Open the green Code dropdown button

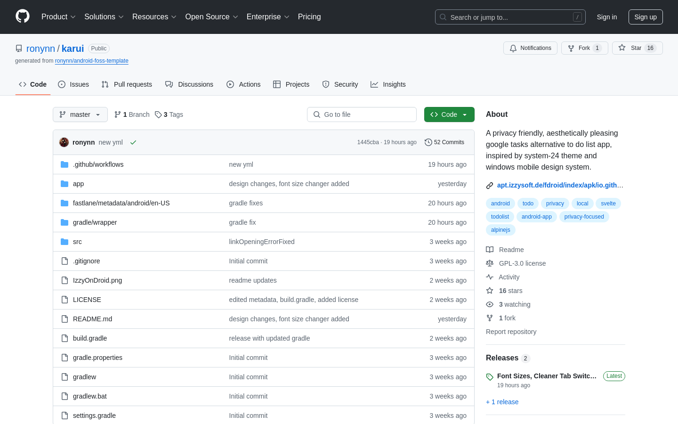[x=449, y=114]
